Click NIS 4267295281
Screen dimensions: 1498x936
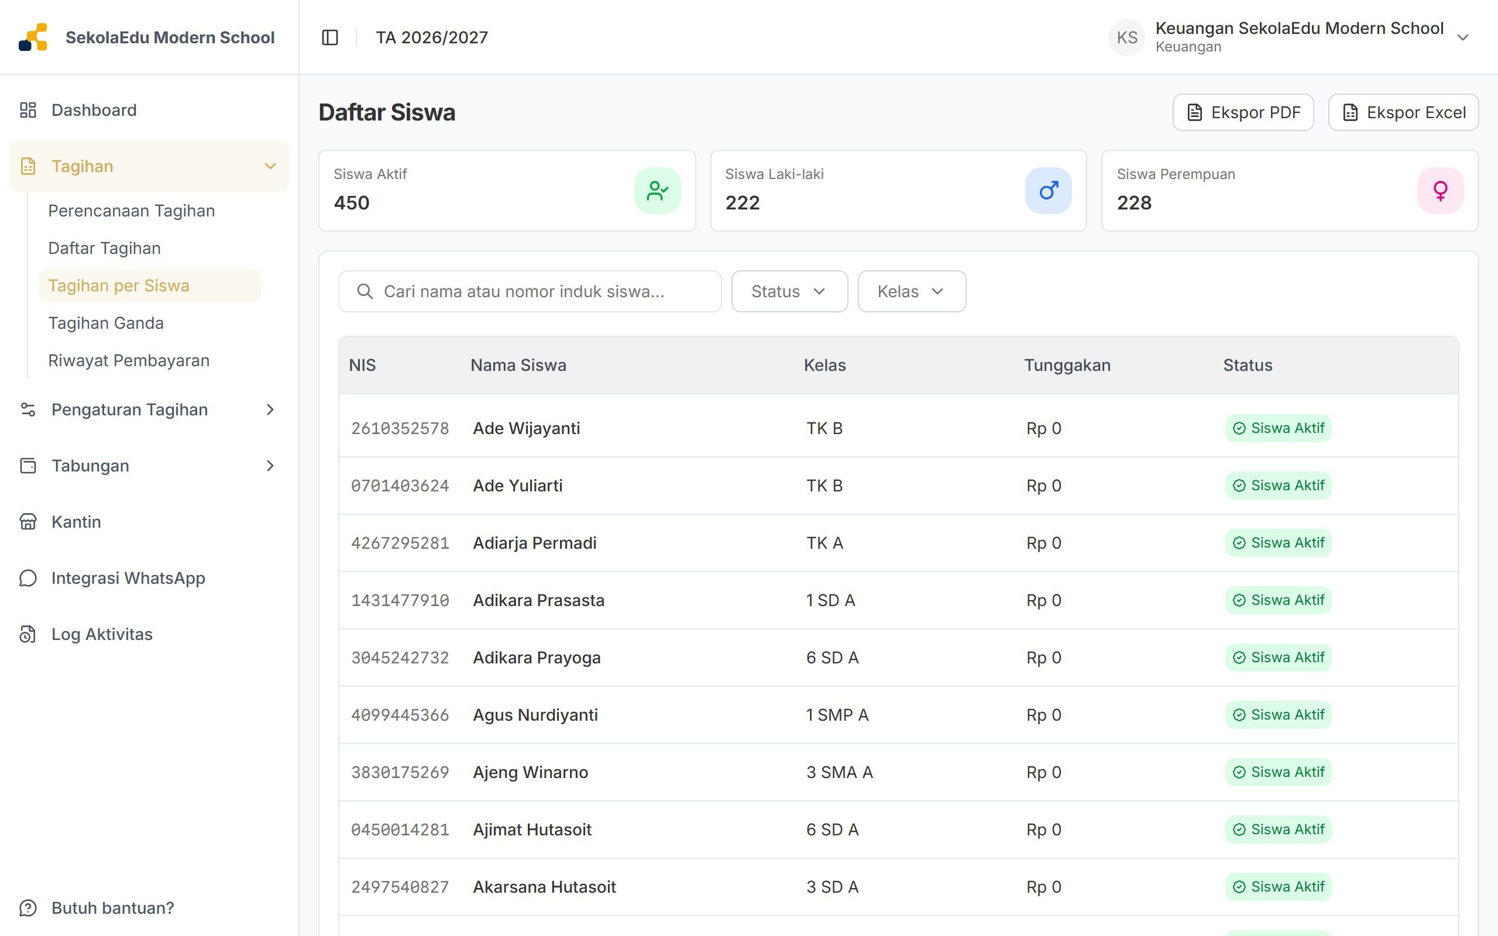coord(400,543)
